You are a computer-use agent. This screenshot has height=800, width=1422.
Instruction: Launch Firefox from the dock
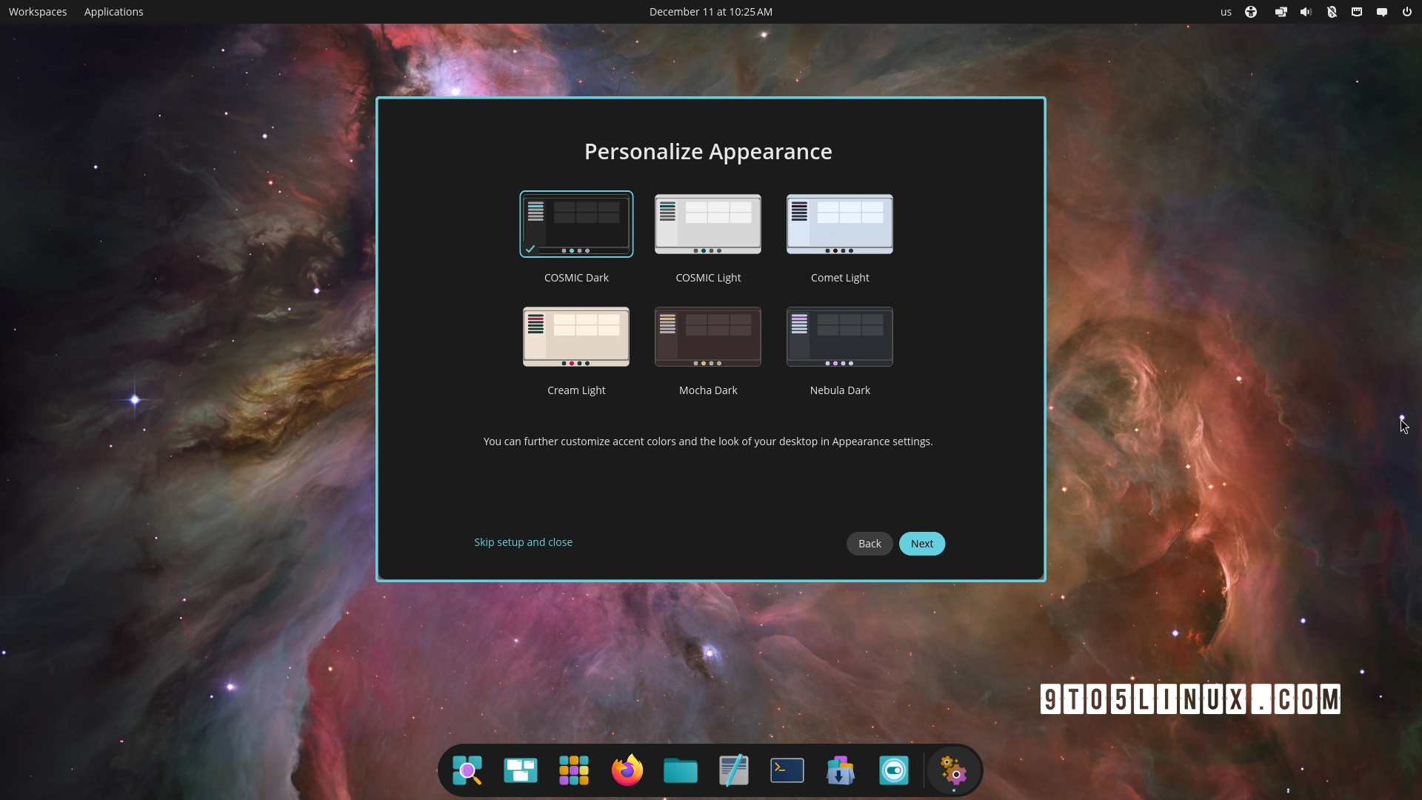[x=627, y=770]
